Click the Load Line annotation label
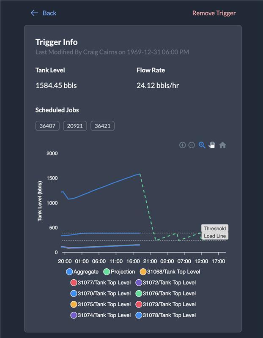263x338 pixels. 215,236
